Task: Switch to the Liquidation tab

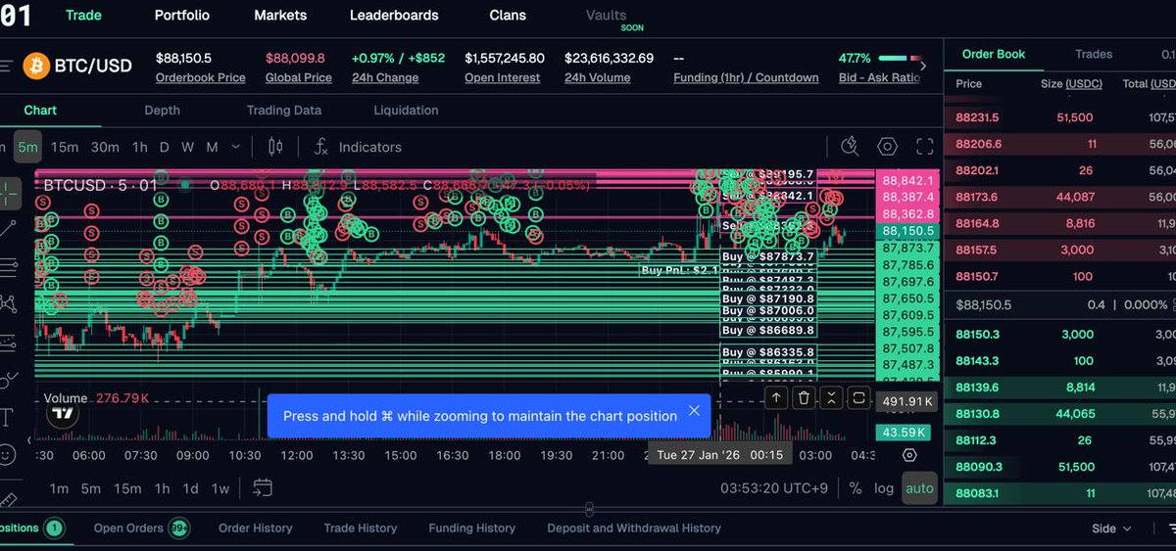Action: tap(406, 111)
